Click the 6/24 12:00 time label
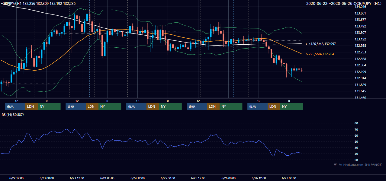This screenshot has width=386, height=181. [x=138, y=178]
